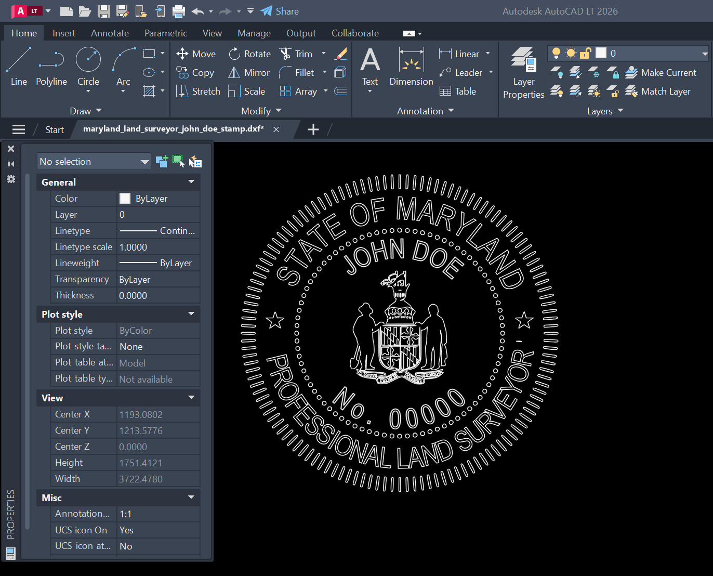The width and height of the screenshot is (713, 576).
Task: Close the maryland_land_surveyor drawing tab
Action: click(x=276, y=129)
